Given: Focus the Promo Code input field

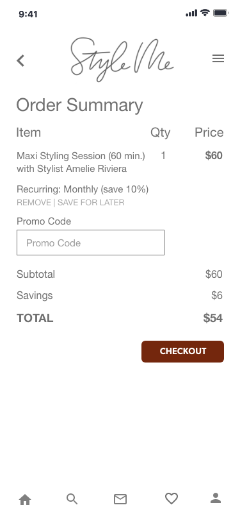Looking at the screenshot, I should point(90,243).
